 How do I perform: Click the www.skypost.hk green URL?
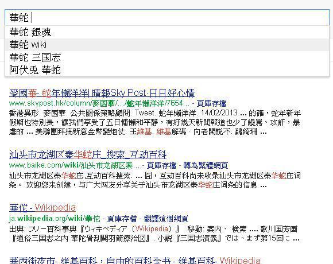[99, 103]
